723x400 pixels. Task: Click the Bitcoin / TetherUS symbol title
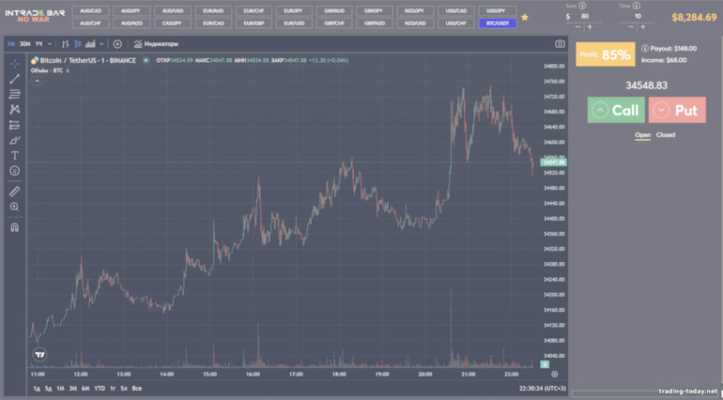coord(87,60)
